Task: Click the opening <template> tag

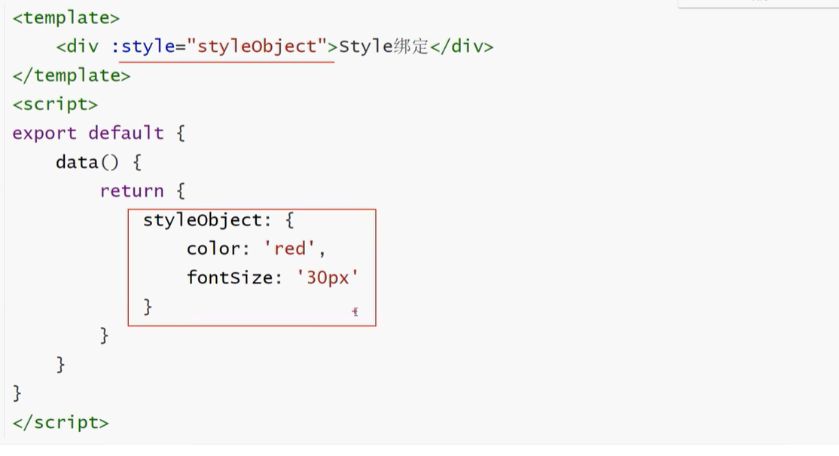Action: [x=66, y=17]
